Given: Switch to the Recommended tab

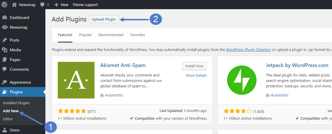Looking at the screenshot, I should click(x=111, y=35).
